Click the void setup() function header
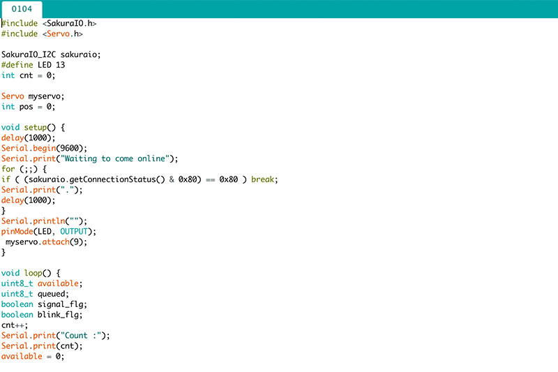 (33, 128)
